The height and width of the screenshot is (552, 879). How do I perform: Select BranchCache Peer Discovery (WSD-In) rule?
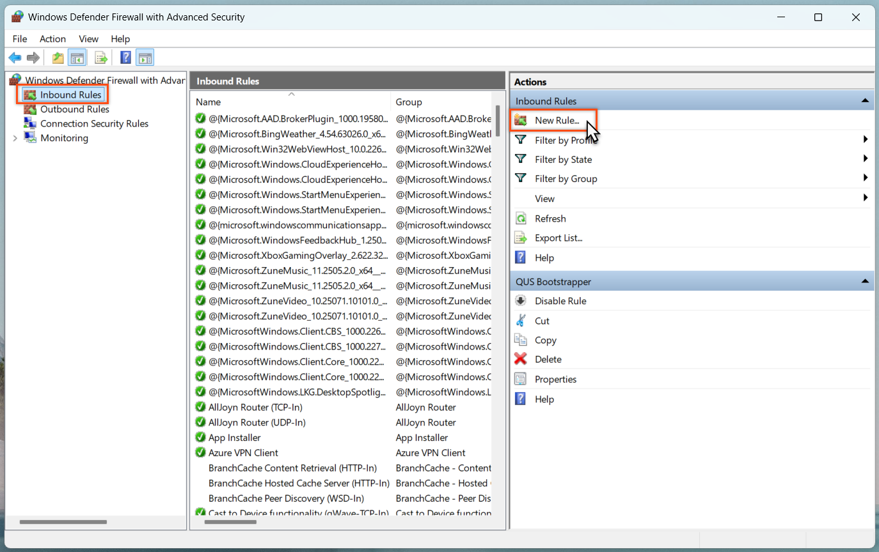(x=342, y=498)
